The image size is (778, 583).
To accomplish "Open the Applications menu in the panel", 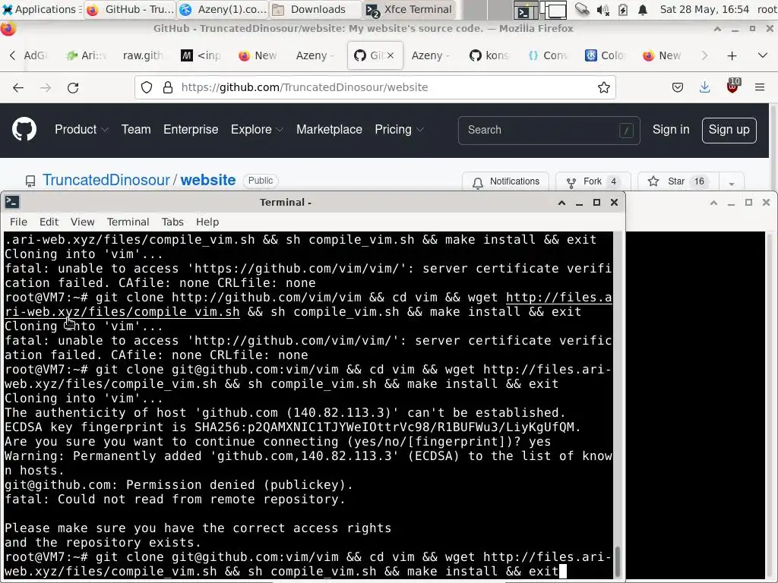I will click(41, 9).
